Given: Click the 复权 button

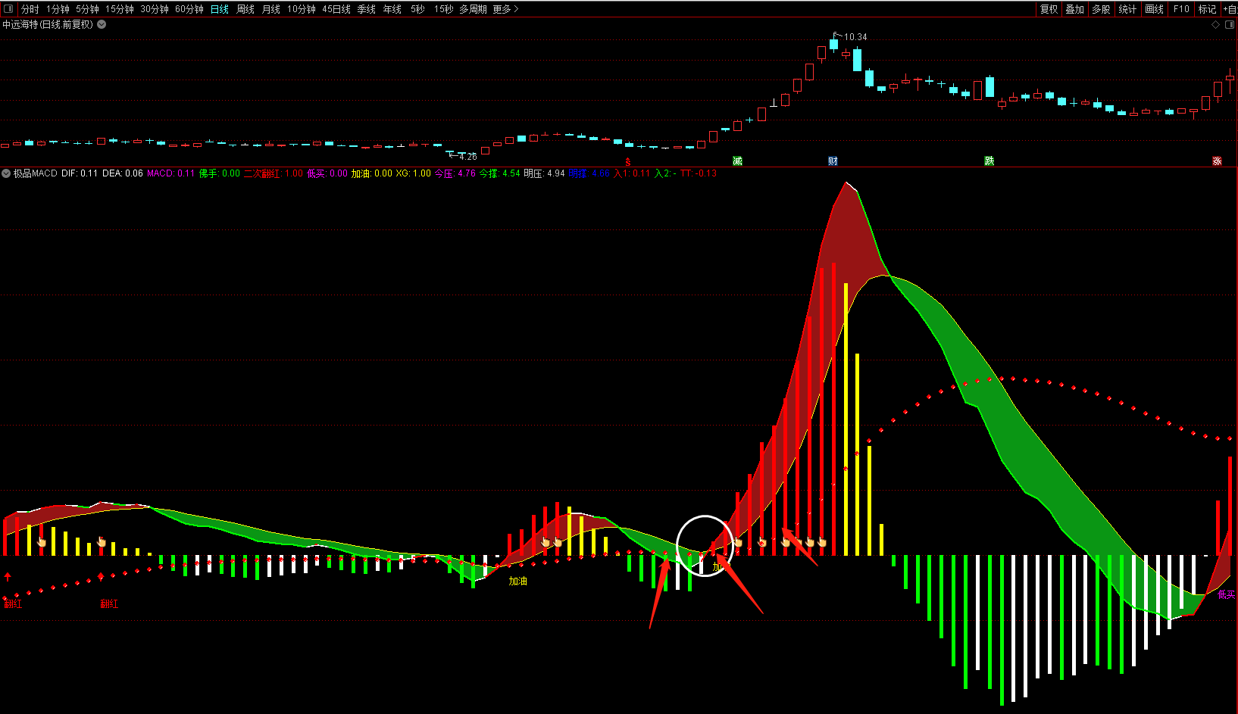Looking at the screenshot, I should [x=1049, y=9].
